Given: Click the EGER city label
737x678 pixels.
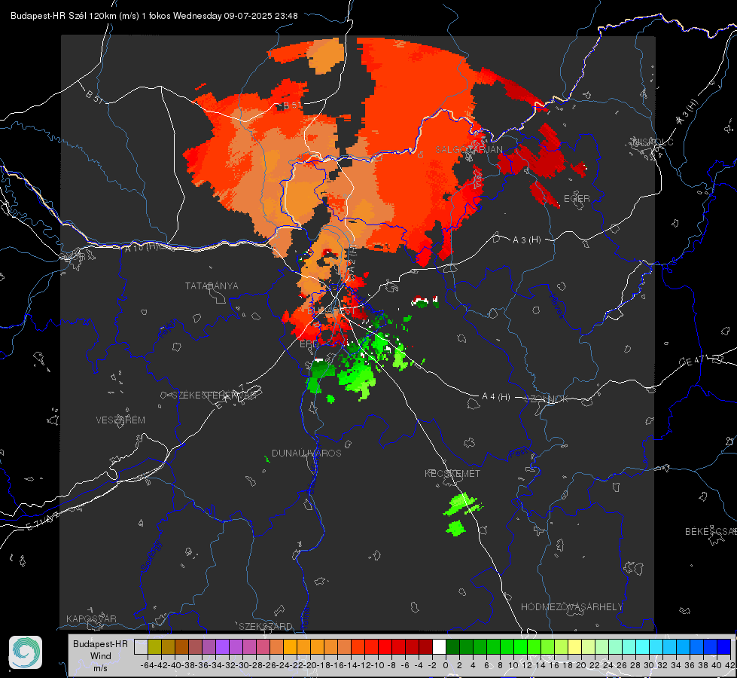Looking at the screenshot, I should (x=577, y=199).
